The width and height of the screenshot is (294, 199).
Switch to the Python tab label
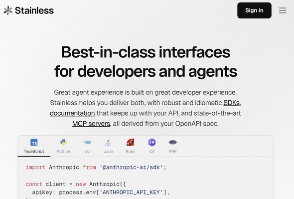64,151
